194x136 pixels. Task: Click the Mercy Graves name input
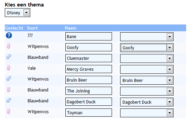(88, 69)
